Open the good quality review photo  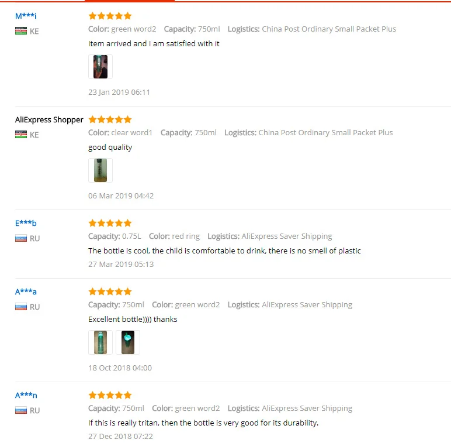(100, 170)
